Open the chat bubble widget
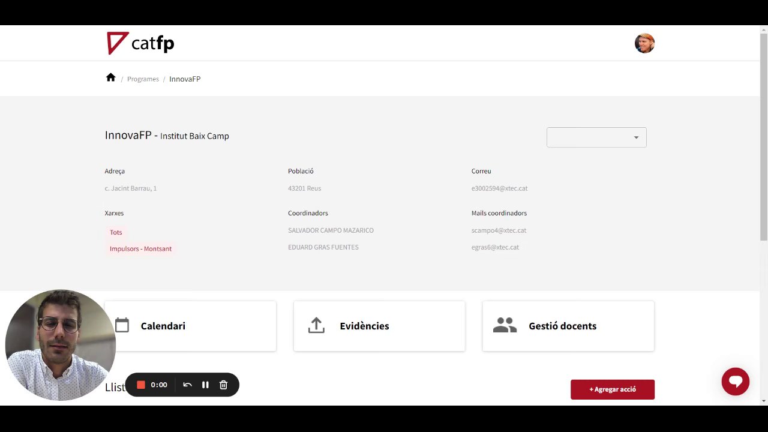This screenshot has width=768, height=432. point(736,381)
